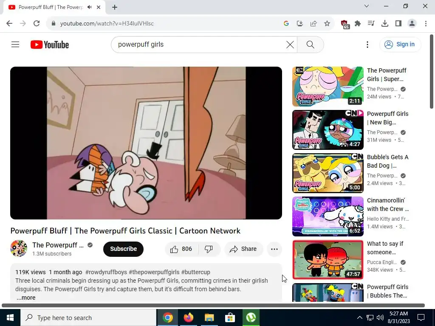Click the Share button
Viewport: 435px width, 326px height.
point(243,249)
